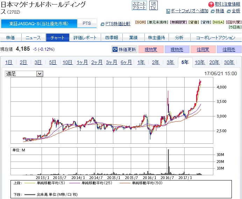Open 取引注意情報 link
Screen dimensions: 242x199
(228, 4)
